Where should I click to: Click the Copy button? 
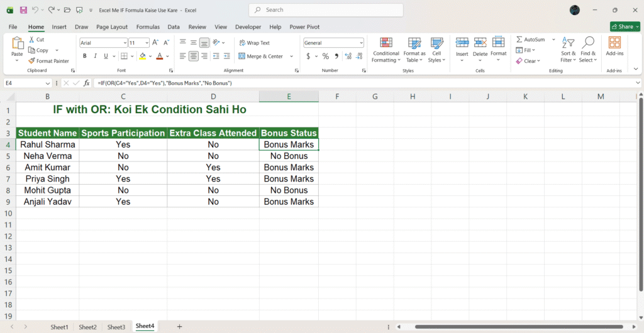38,50
